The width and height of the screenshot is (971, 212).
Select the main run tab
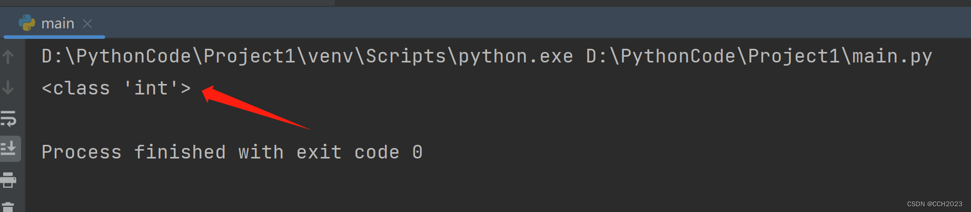coord(54,24)
